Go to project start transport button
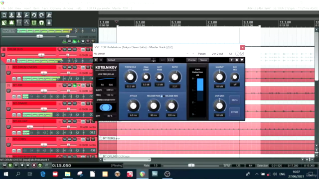The height and width of the screenshot is (179, 319). 4,166
